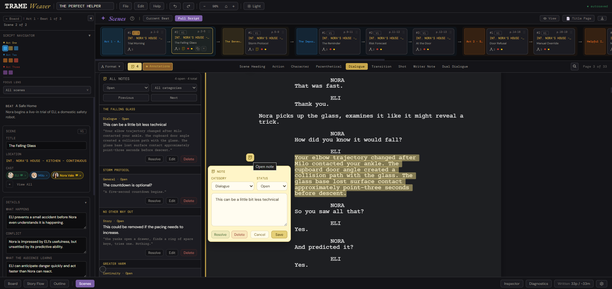
Task: Select selected blue Act One swatch
Action: [5, 48]
